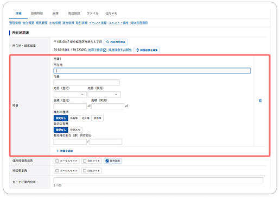Screen dimensions: 280x198
Task: Select 登記あり for 登記の有無
Action: [75, 130]
